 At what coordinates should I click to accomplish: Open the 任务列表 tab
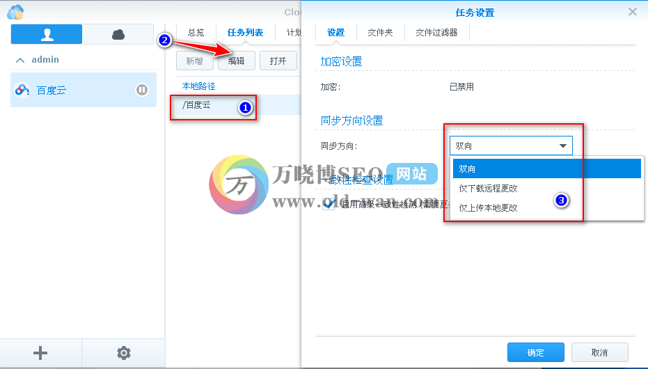245,33
